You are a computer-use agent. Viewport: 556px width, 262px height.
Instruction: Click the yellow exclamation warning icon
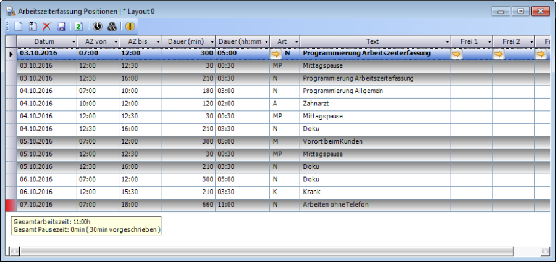coord(130,27)
